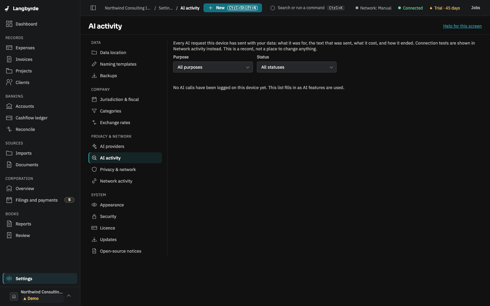Open the All statuses dropdown

pyautogui.click(x=297, y=67)
